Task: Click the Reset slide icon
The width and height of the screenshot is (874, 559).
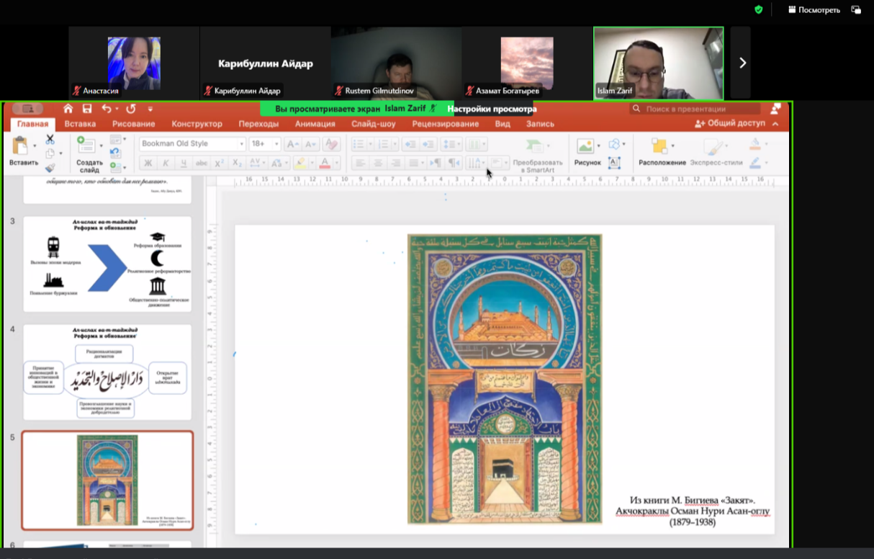Action: (x=115, y=153)
